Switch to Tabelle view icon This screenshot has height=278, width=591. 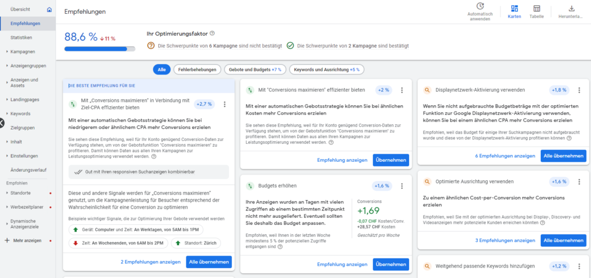tap(536, 9)
